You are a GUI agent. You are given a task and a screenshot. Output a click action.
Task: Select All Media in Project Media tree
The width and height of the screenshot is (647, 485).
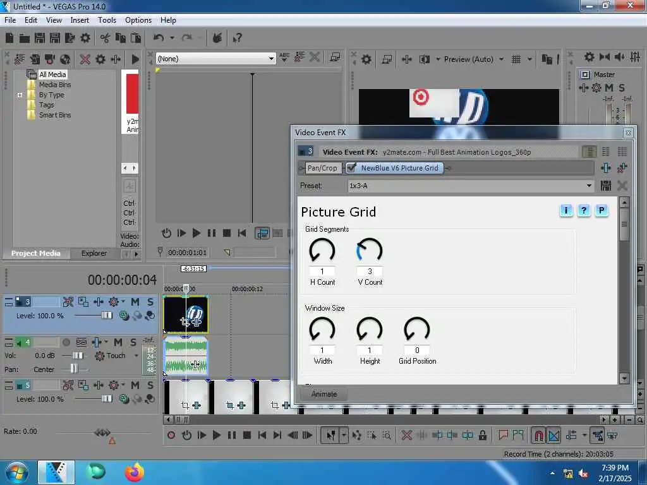(x=52, y=75)
